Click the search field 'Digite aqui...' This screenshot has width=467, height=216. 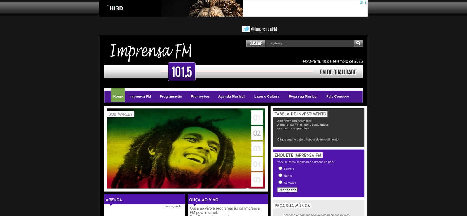click(310, 43)
